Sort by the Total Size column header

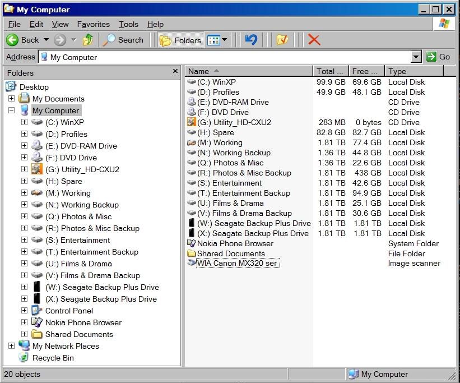point(331,71)
